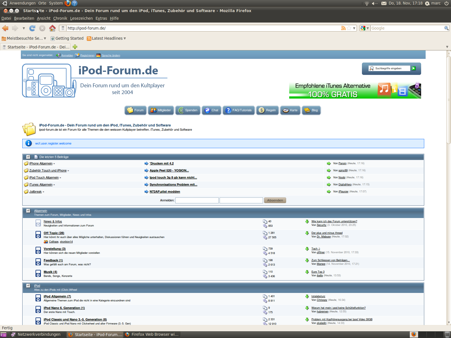Open the Karte button
This screenshot has width=451, height=338.
290,110
